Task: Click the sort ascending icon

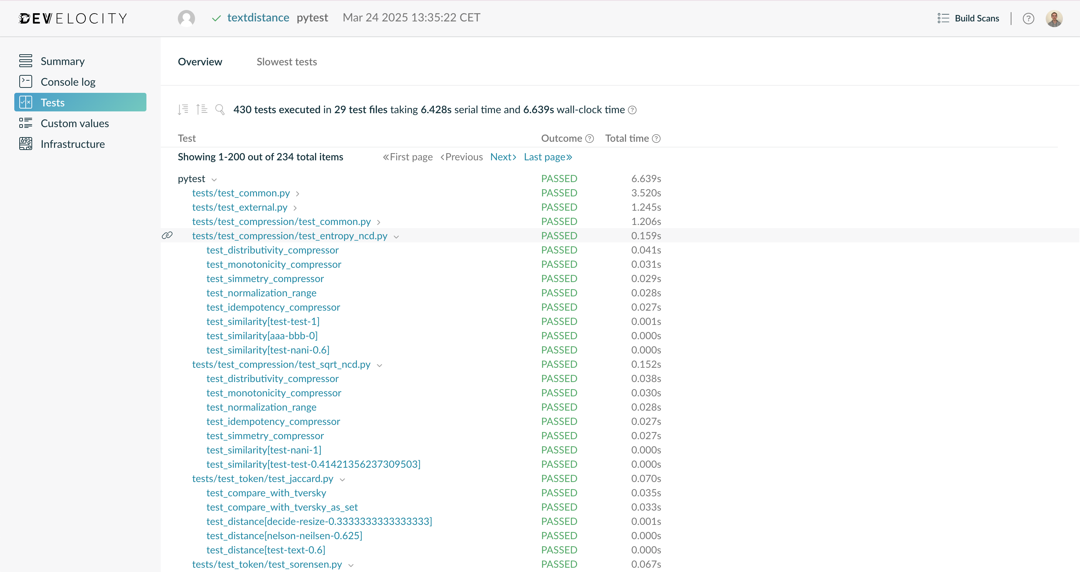Action: click(202, 109)
